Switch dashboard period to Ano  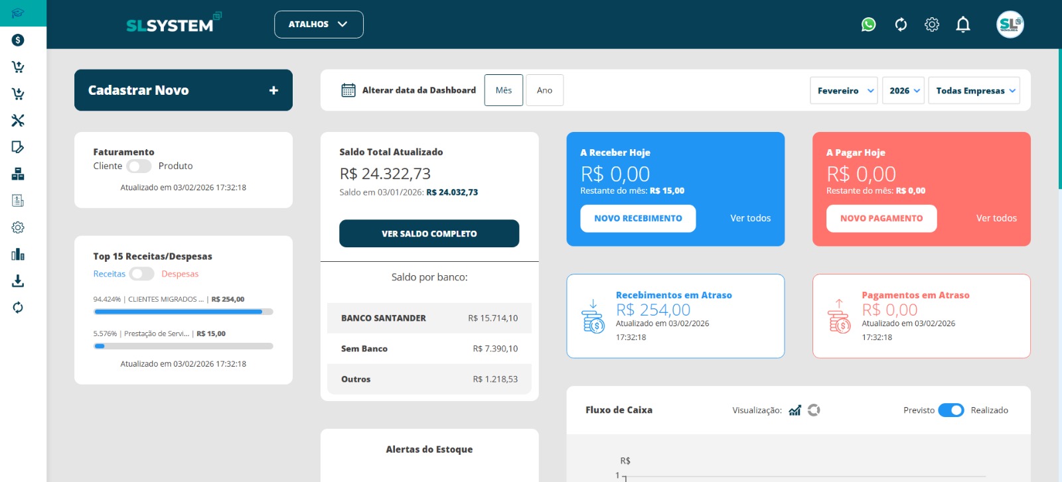click(x=544, y=90)
